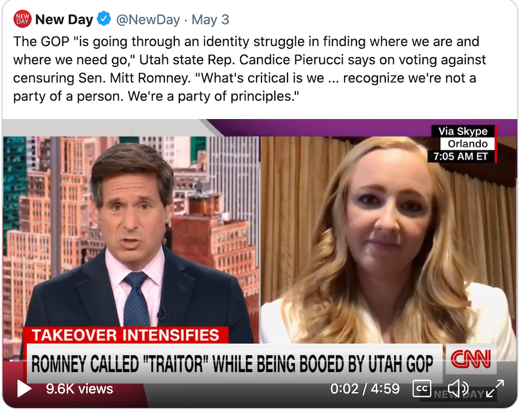Click the Orlando location label
The height and width of the screenshot is (418, 524).
pos(467,144)
